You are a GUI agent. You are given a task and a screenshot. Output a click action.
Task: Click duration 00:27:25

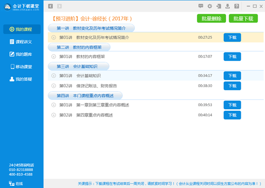tap(205, 37)
